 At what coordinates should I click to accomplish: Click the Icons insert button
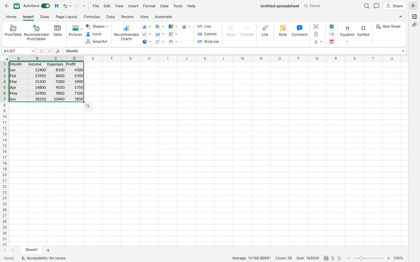pos(94,34)
